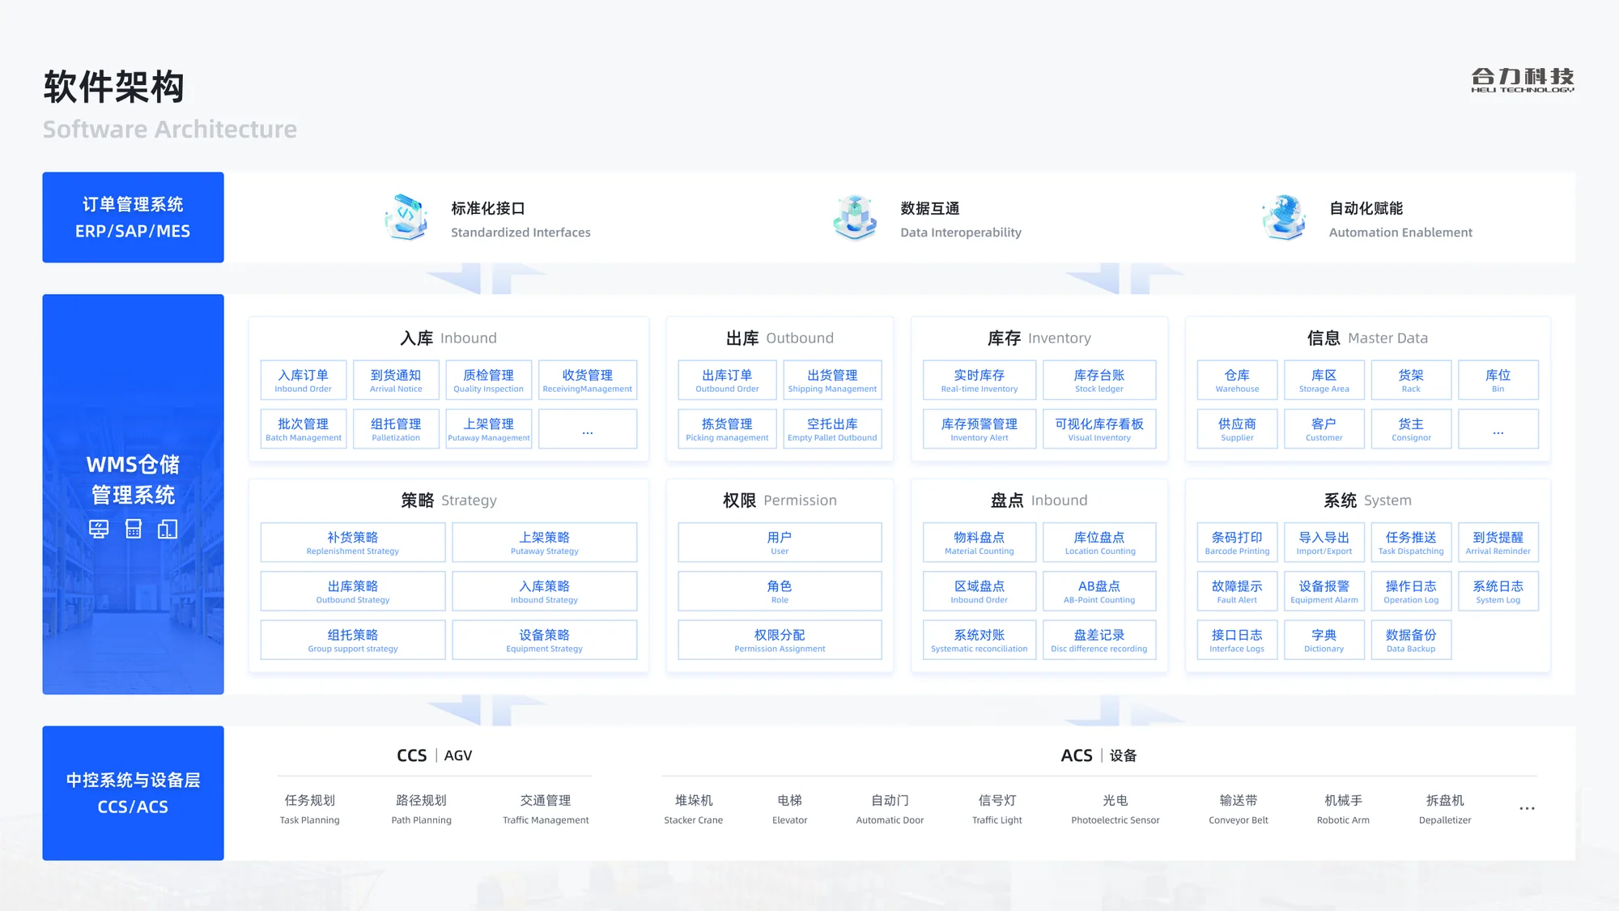Click the Systematic reconciliation box
Screen dimensions: 1619x911
click(979, 640)
